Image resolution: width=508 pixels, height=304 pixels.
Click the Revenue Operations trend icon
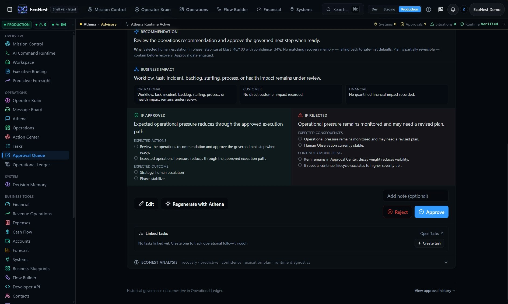coord(8,214)
